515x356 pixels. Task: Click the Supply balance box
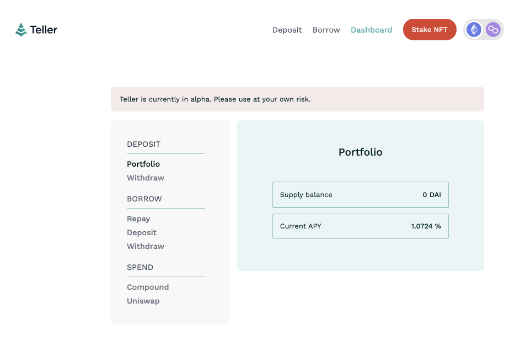[x=360, y=195]
